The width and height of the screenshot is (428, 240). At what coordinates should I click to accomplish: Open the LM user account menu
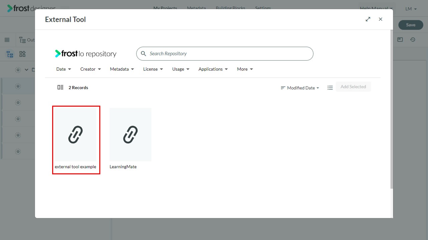tap(411, 9)
